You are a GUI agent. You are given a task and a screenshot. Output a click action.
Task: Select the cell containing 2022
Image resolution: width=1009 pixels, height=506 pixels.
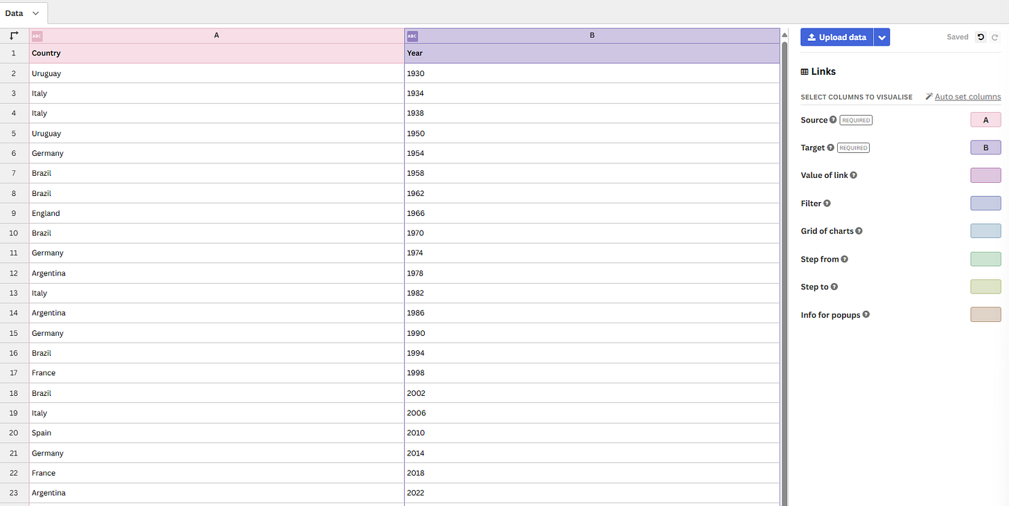point(592,493)
